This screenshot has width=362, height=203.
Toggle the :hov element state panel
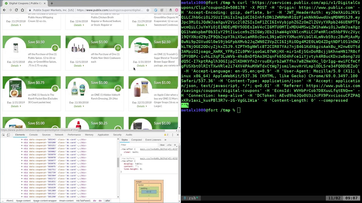point(162,145)
